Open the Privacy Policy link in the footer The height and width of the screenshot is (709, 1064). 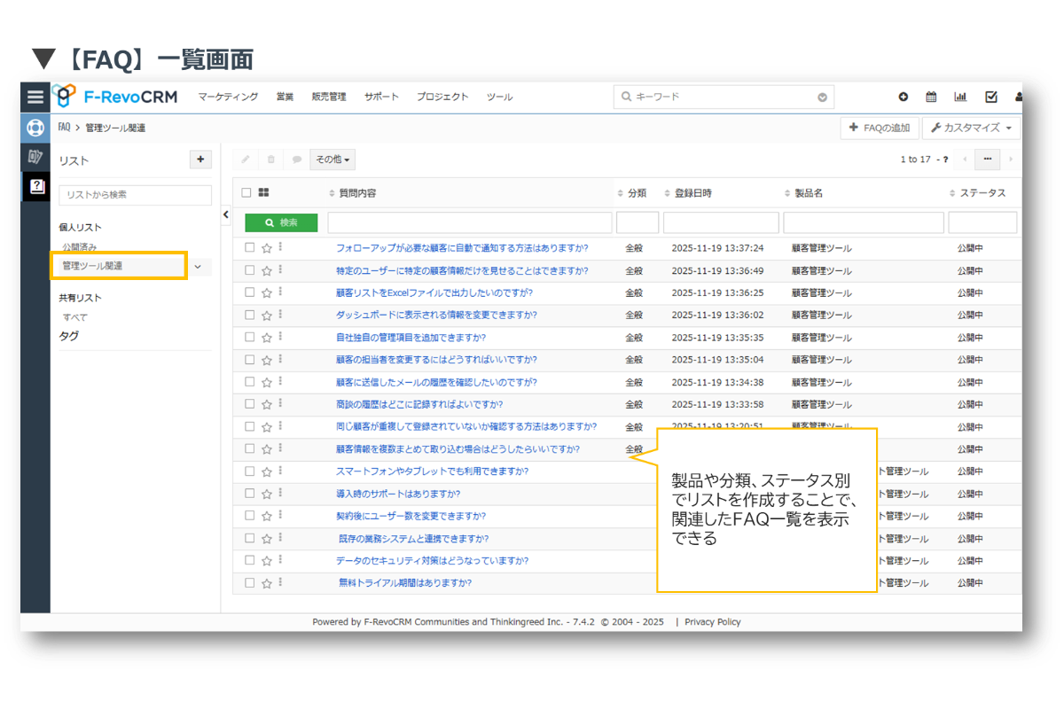(712, 621)
